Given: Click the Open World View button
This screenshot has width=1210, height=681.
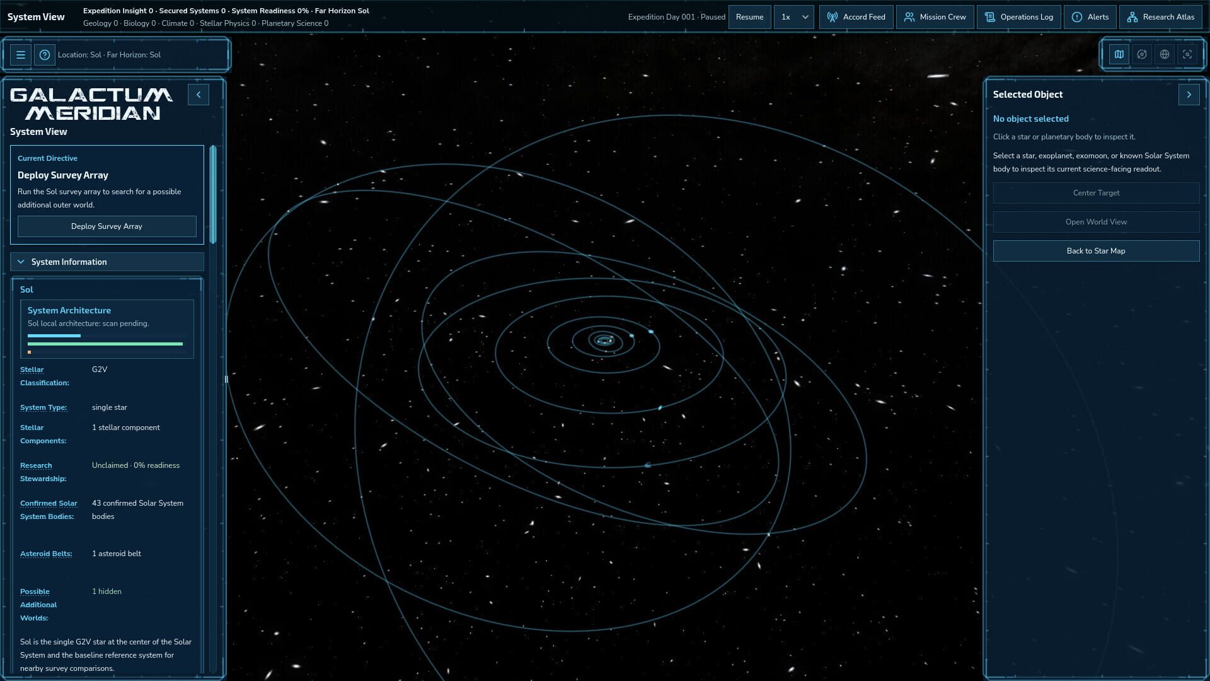Looking at the screenshot, I should point(1097,222).
